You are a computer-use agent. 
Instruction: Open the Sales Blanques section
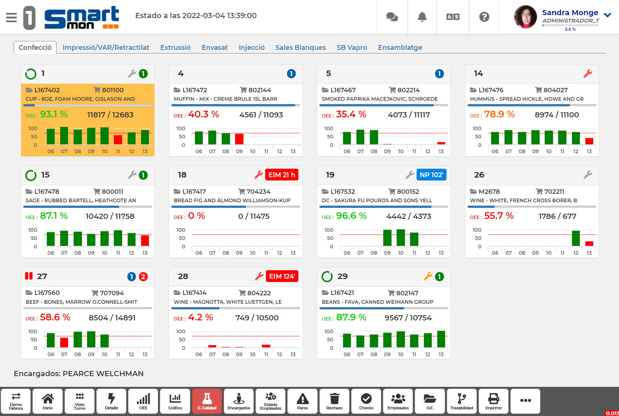pyautogui.click(x=300, y=47)
